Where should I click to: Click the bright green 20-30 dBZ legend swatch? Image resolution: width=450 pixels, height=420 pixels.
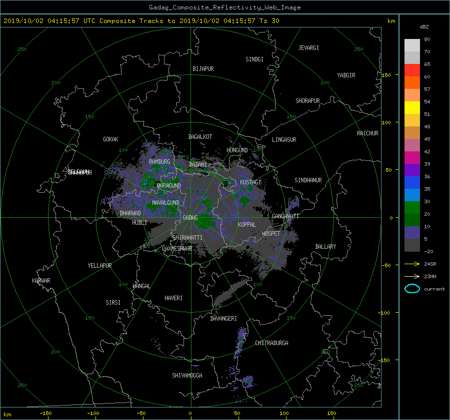click(412, 208)
